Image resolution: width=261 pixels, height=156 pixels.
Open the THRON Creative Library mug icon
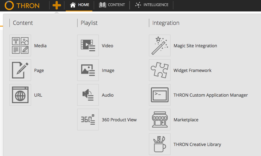[x=160, y=144]
